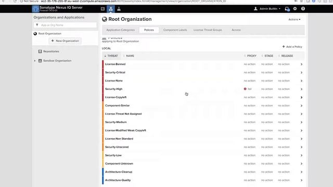
Task: Open License-Copyleft policy chevron
Action: [x=301, y=97]
